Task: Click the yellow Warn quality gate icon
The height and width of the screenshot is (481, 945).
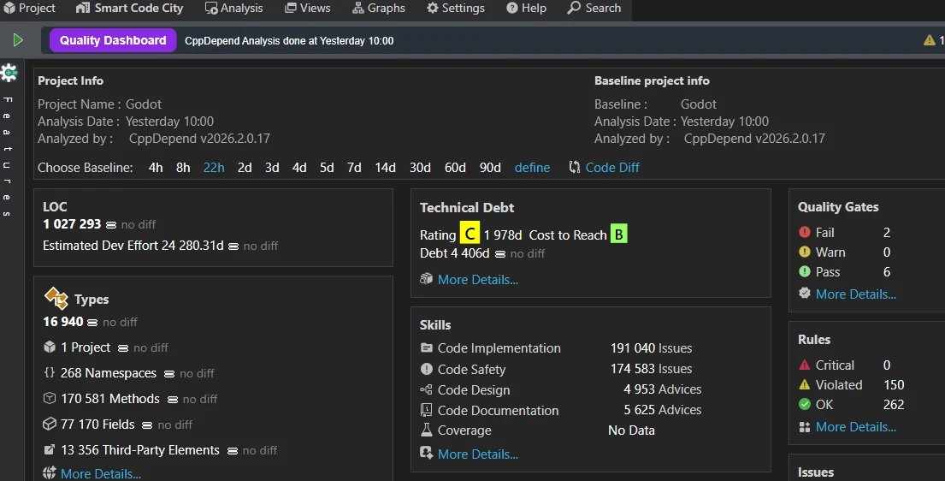Action: [805, 252]
